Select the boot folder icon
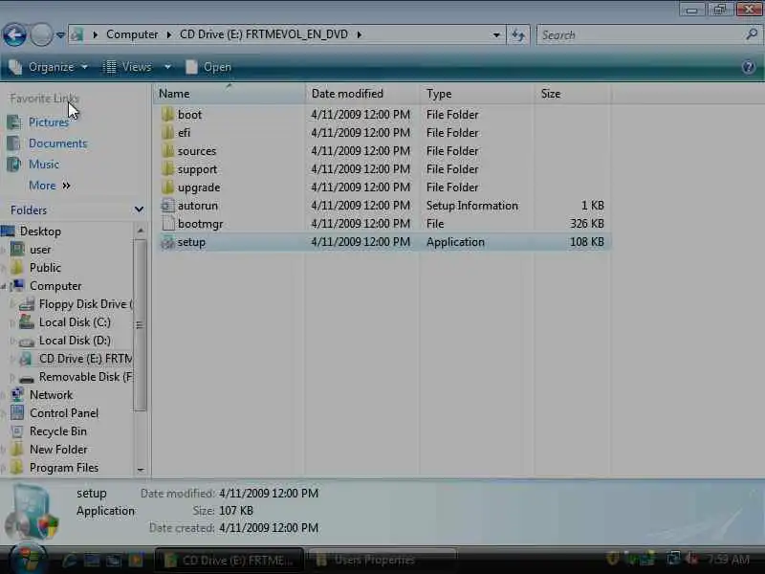The height and width of the screenshot is (574, 765). click(x=168, y=114)
